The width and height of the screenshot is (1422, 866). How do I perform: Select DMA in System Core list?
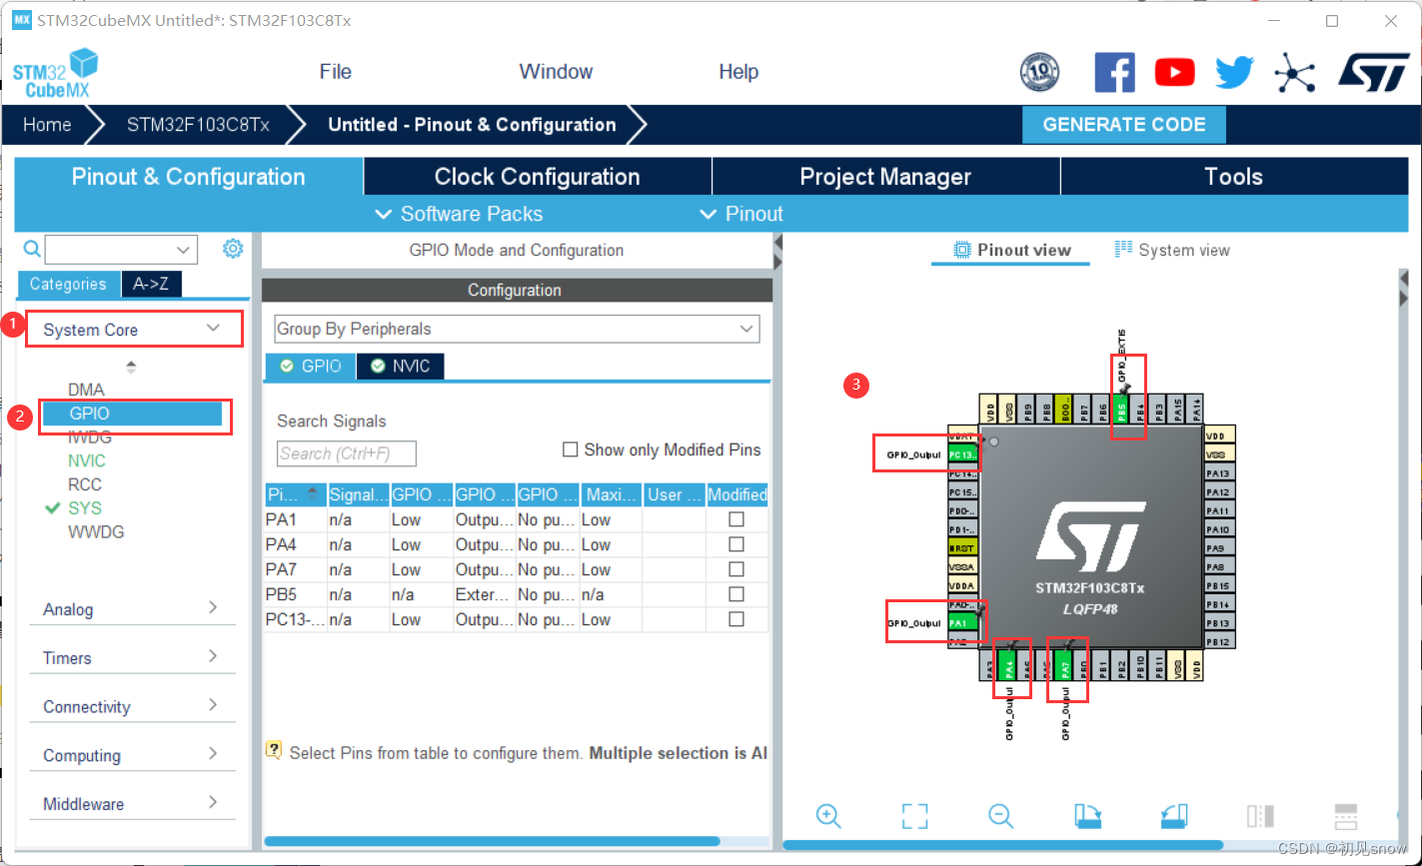tap(86, 390)
